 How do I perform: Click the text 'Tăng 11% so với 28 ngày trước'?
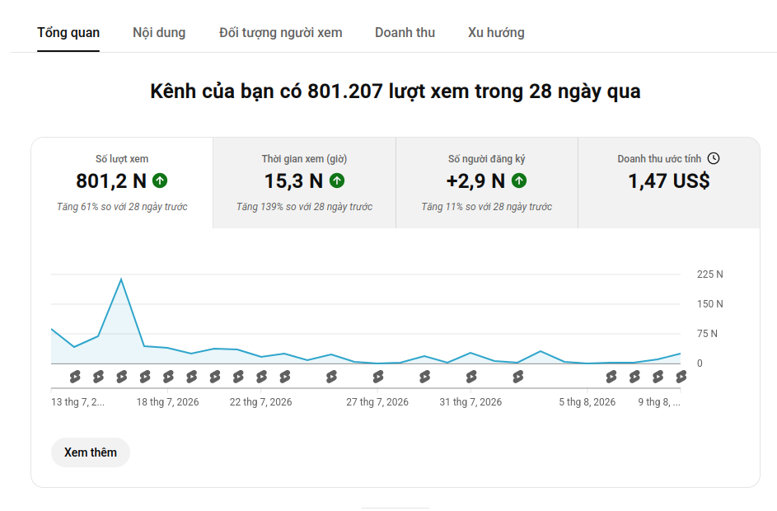487,207
